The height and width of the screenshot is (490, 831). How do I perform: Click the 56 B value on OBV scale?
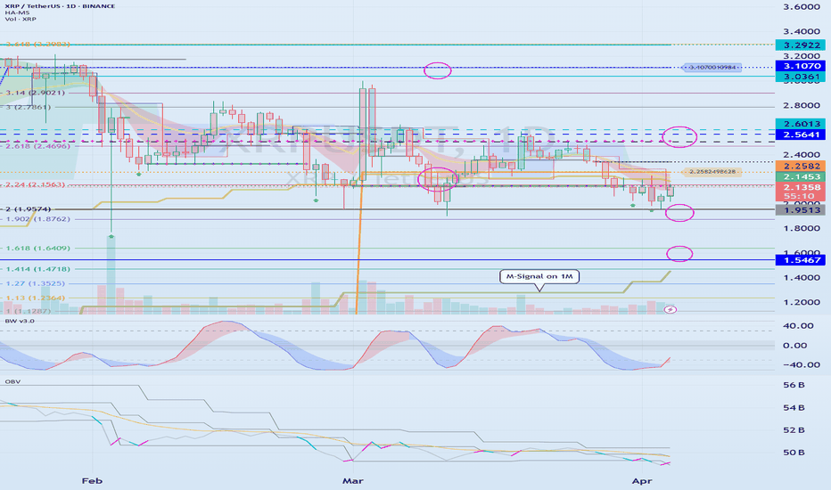tap(794, 385)
